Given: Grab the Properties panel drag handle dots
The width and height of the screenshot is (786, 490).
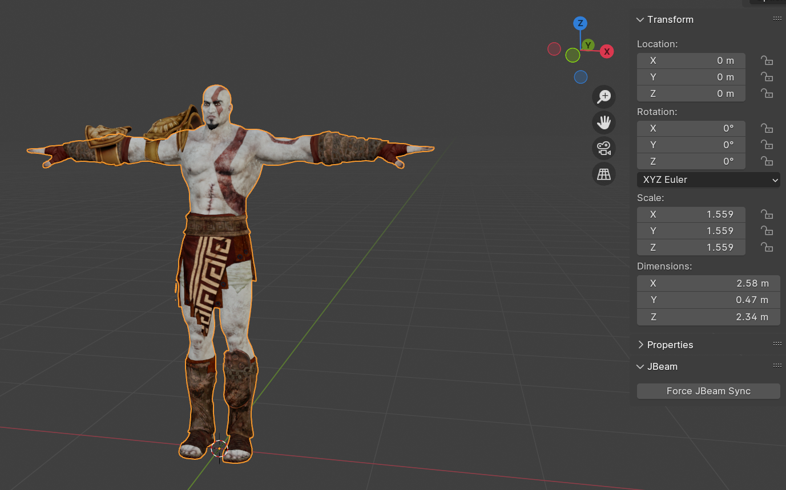Looking at the screenshot, I should (777, 344).
